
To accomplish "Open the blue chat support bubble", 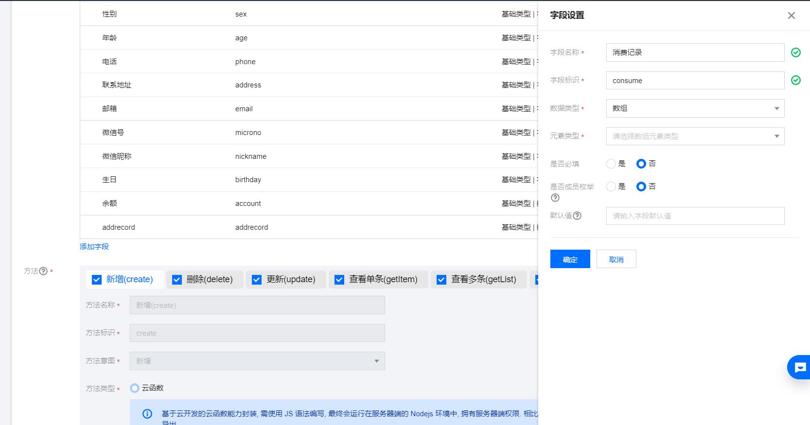I will (x=799, y=367).
